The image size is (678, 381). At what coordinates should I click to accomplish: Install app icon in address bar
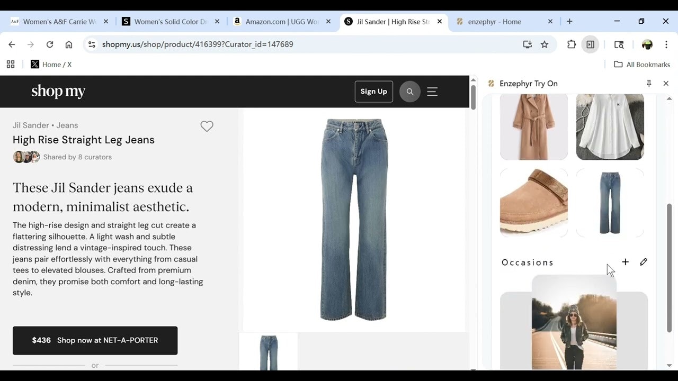[527, 44]
